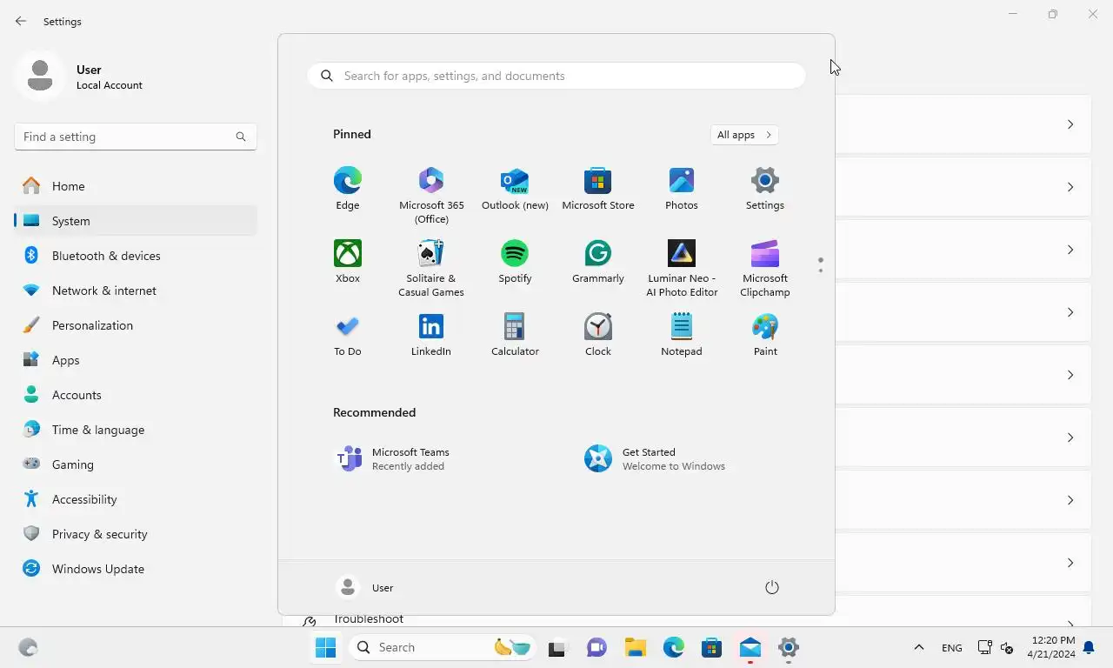Launch the Xbox app
Viewport: 1113px width, 668px height.
(347, 262)
